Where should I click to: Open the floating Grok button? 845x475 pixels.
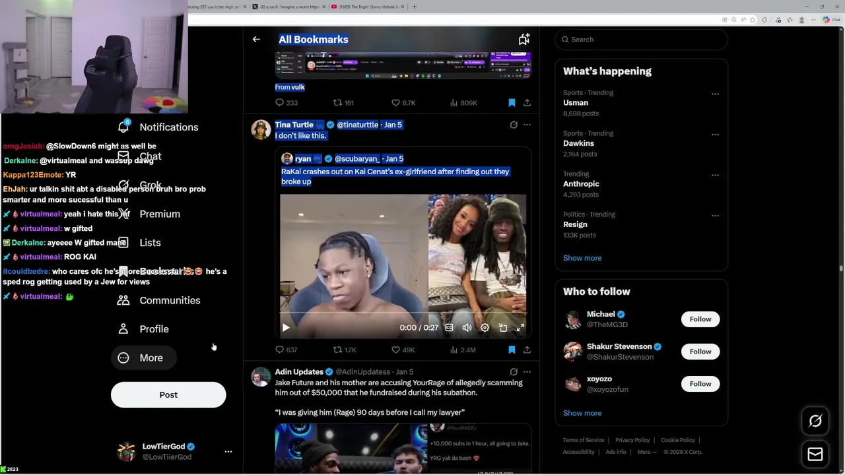click(x=815, y=421)
